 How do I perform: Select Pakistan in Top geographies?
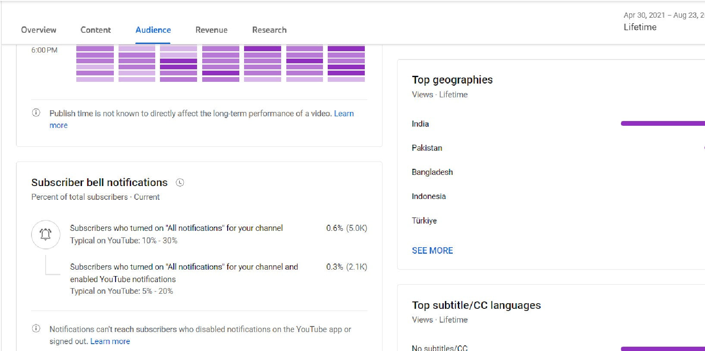pyautogui.click(x=426, y=148)
